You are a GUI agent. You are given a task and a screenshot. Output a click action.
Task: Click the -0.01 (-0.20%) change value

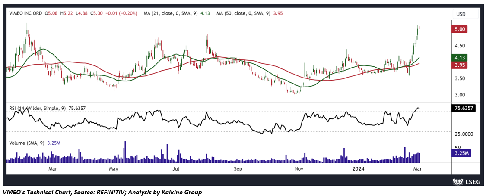pyautogui.click(x=121, y=13)
